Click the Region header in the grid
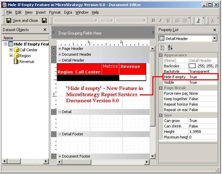Image resolution: width=222 pixels, height=174 pixels. [65, 72]
